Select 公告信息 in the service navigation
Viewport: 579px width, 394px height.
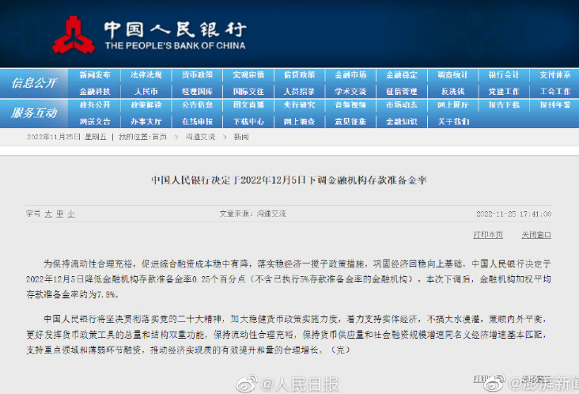[197, 105]
